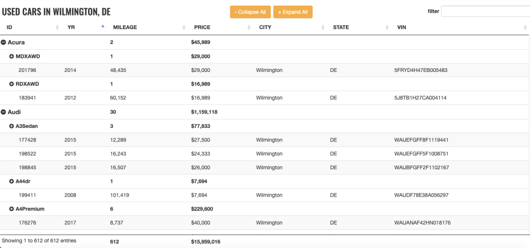The width and height of the screenshot is (530, 248).
Task: Toggle the MDXAWD plus icon
Action: click(11, 56)
